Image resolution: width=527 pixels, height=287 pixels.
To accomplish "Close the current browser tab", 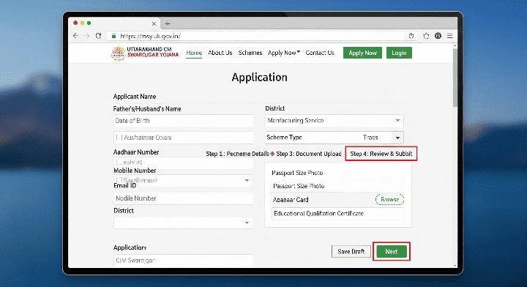I will tap(154, 23).
